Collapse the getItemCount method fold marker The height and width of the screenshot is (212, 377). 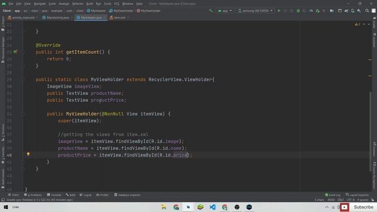pos(23,52)
